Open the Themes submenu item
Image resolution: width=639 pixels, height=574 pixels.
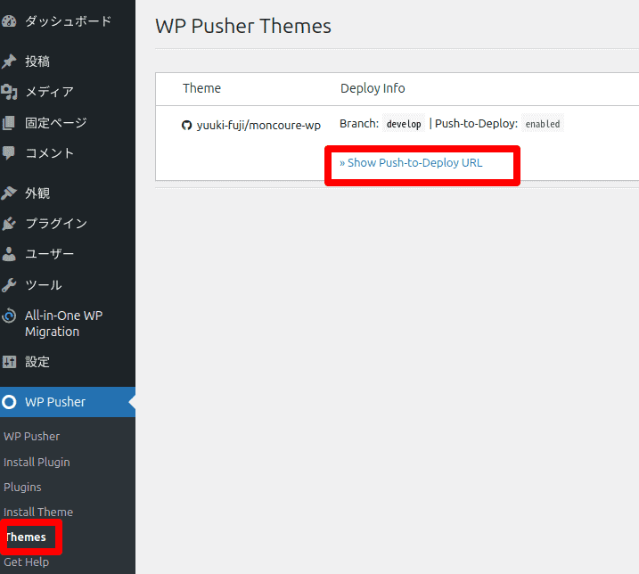click(x=25, y=537)
